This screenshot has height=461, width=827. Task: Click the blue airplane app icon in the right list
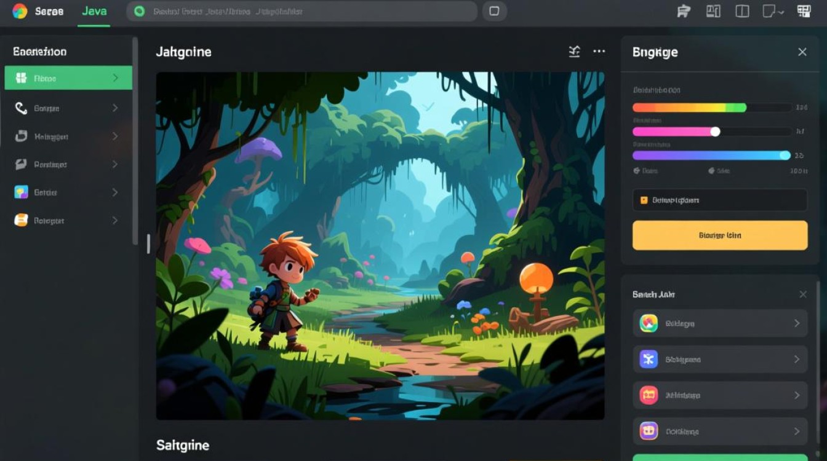coord(649,359)
